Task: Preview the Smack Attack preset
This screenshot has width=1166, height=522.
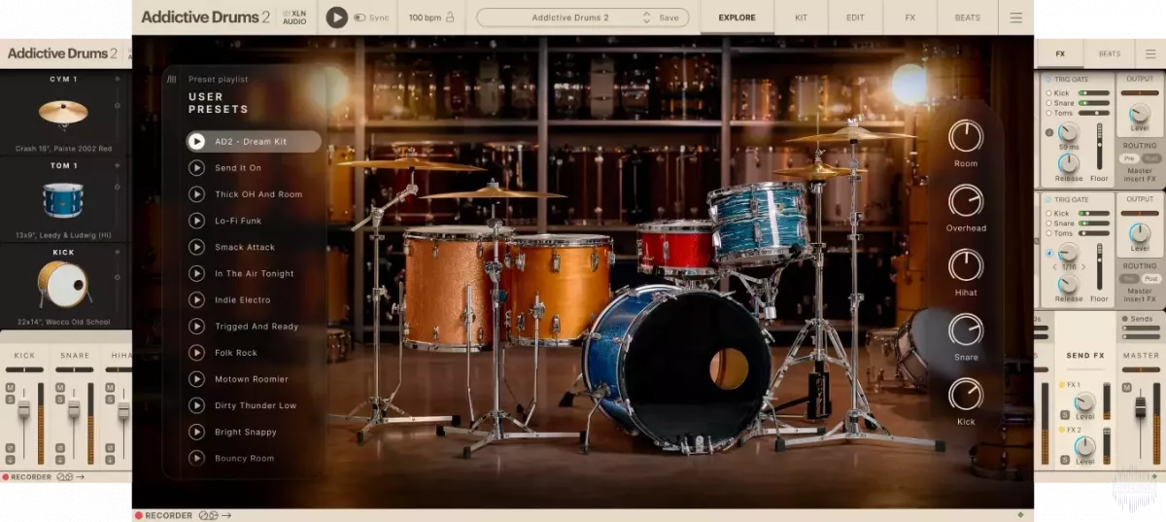Action: 197,247
